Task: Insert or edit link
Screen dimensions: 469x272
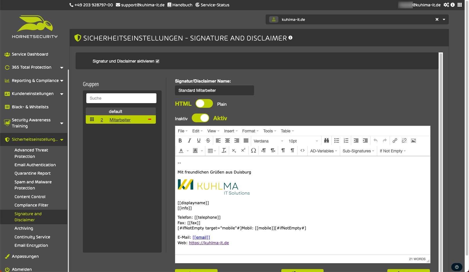Action: (395, 141)
